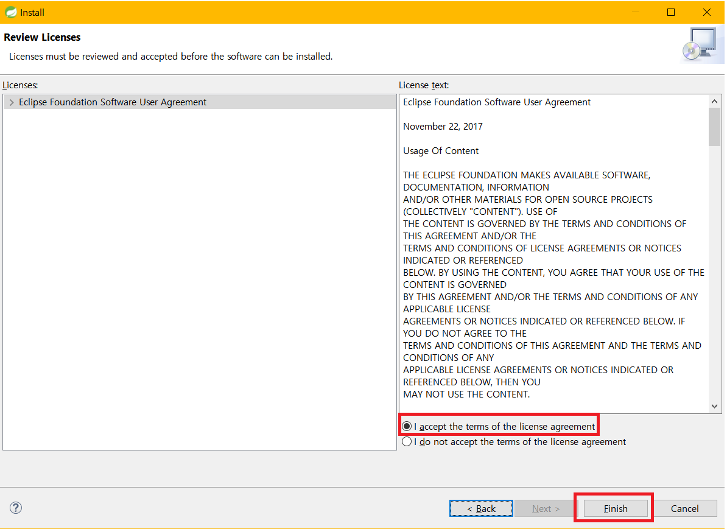Click license text scrollbar down arrow
Screen dimensions: 727x529
(714, 406)
